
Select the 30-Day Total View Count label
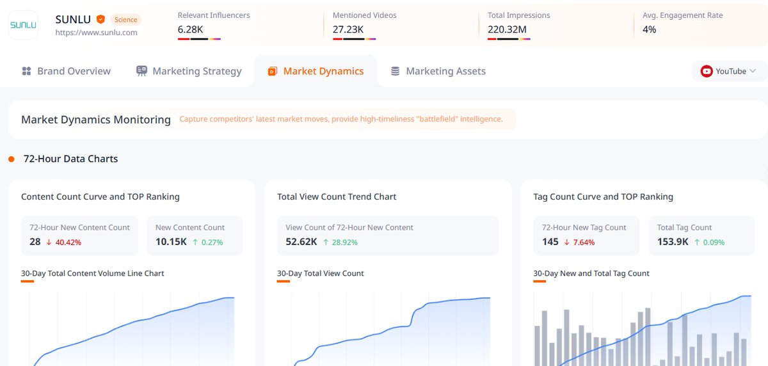click(321, 273)
